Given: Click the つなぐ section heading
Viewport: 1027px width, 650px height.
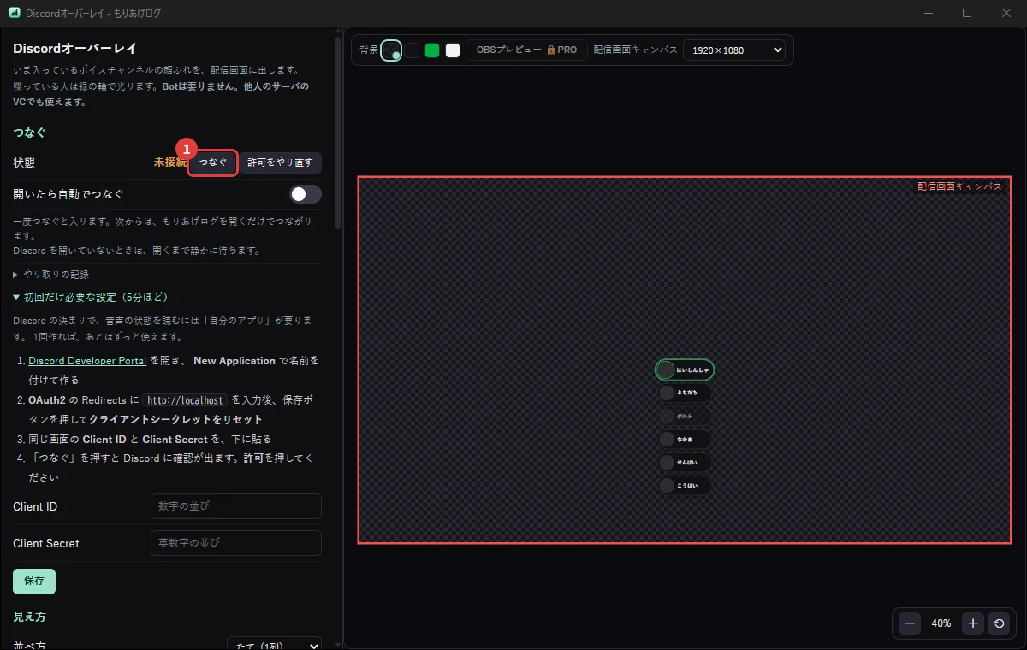Looking at the screenshot, I should [30, 133].
